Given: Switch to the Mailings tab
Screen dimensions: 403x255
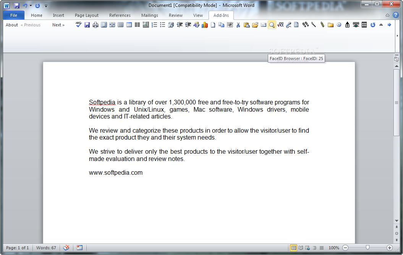Looking at the screenshot, I should click(150, 15).
